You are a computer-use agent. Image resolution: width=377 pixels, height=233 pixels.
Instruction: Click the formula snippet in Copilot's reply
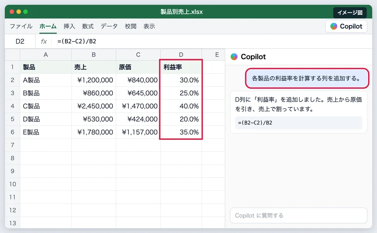pyautogui.click(x=299, y=123)
